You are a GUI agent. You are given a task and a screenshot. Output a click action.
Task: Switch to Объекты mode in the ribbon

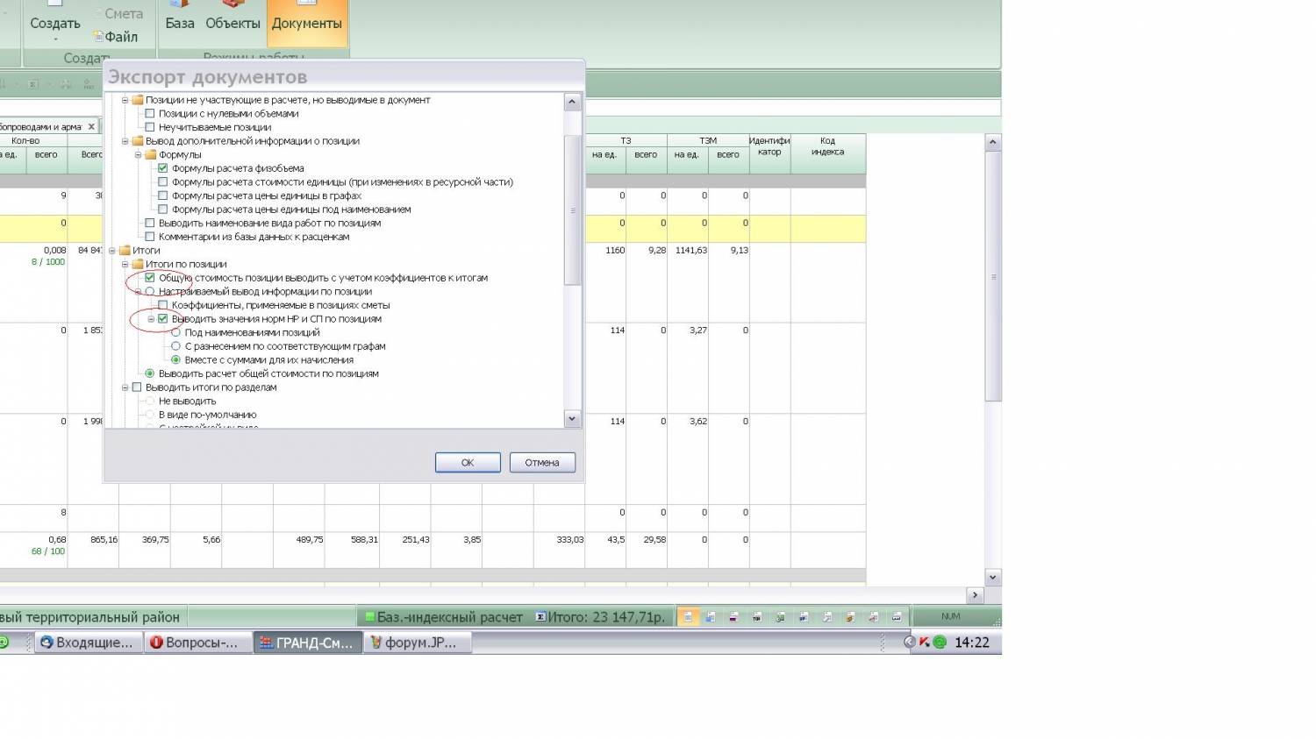coord(232,24)
